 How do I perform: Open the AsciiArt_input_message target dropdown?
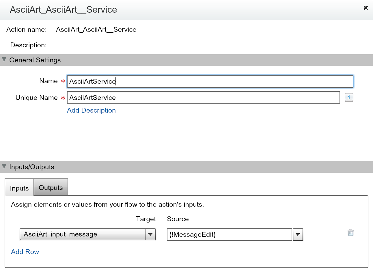coord(83,234)
